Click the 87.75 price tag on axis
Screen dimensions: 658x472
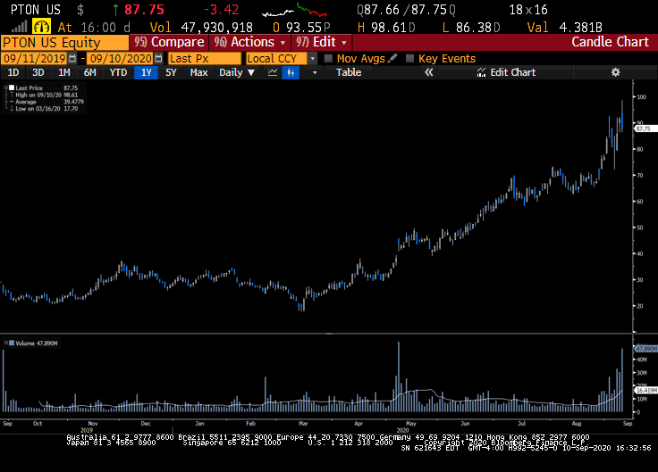pyautogui.click(x=645, y=128)
